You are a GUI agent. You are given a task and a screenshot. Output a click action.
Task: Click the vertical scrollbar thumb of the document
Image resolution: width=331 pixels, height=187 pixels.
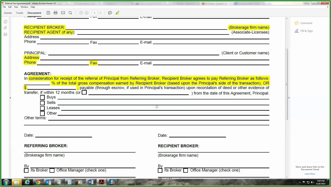(x=287, y=84)
